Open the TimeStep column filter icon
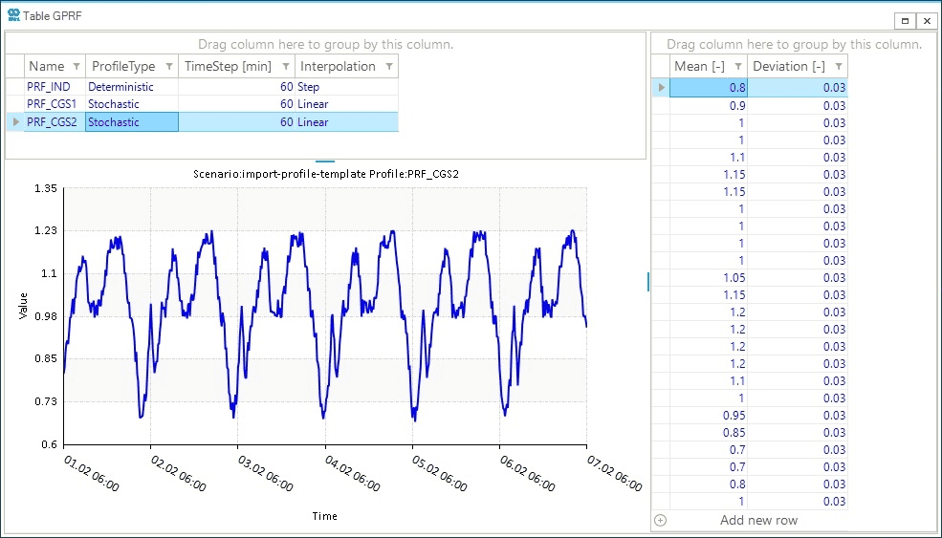Screen dimensions: 942x538 (x=284, y=67)
